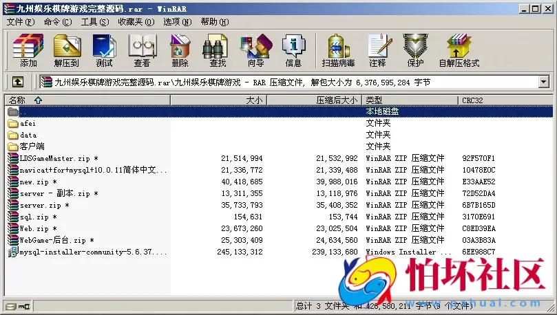Click CRC32 value C8ED39EA

479,228
